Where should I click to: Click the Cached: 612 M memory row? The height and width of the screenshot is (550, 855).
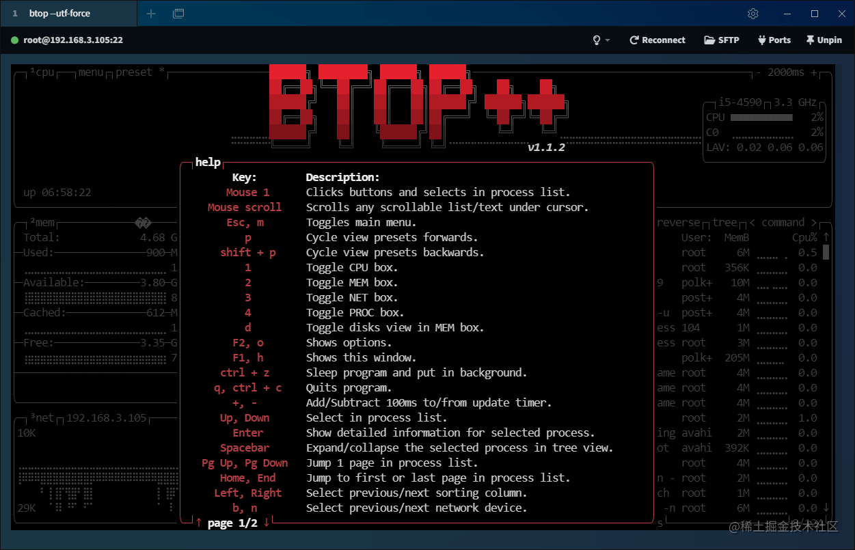pyautogui.click(x=96, y=312)
